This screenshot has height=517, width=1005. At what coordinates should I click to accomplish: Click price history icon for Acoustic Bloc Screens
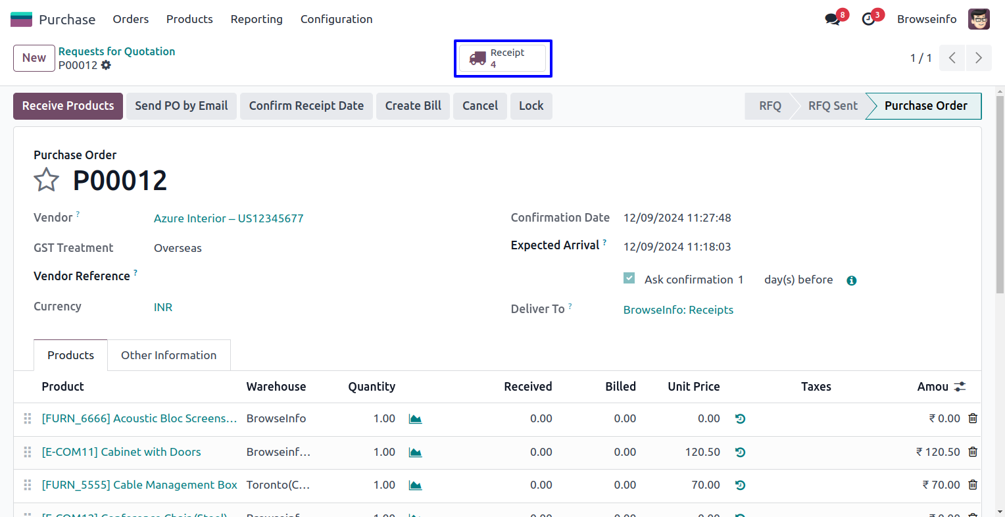[x=740, y=419]
